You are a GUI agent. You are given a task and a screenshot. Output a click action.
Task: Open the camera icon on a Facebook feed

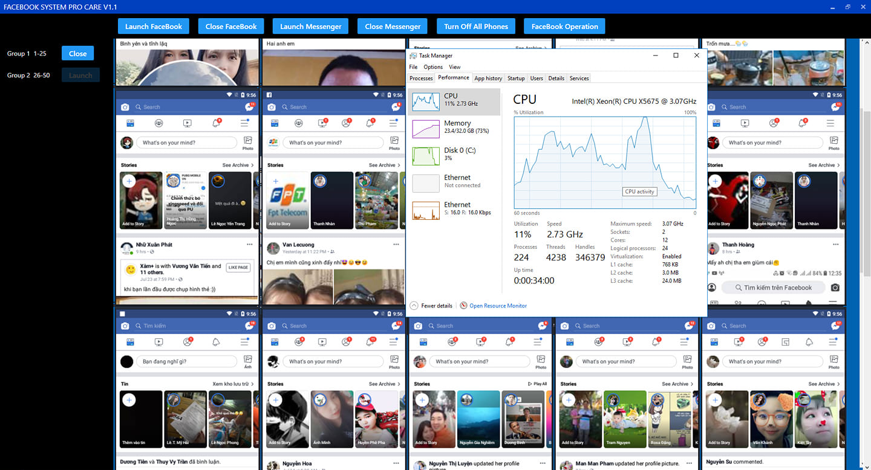pyautogui.click(x=125, y=106)
